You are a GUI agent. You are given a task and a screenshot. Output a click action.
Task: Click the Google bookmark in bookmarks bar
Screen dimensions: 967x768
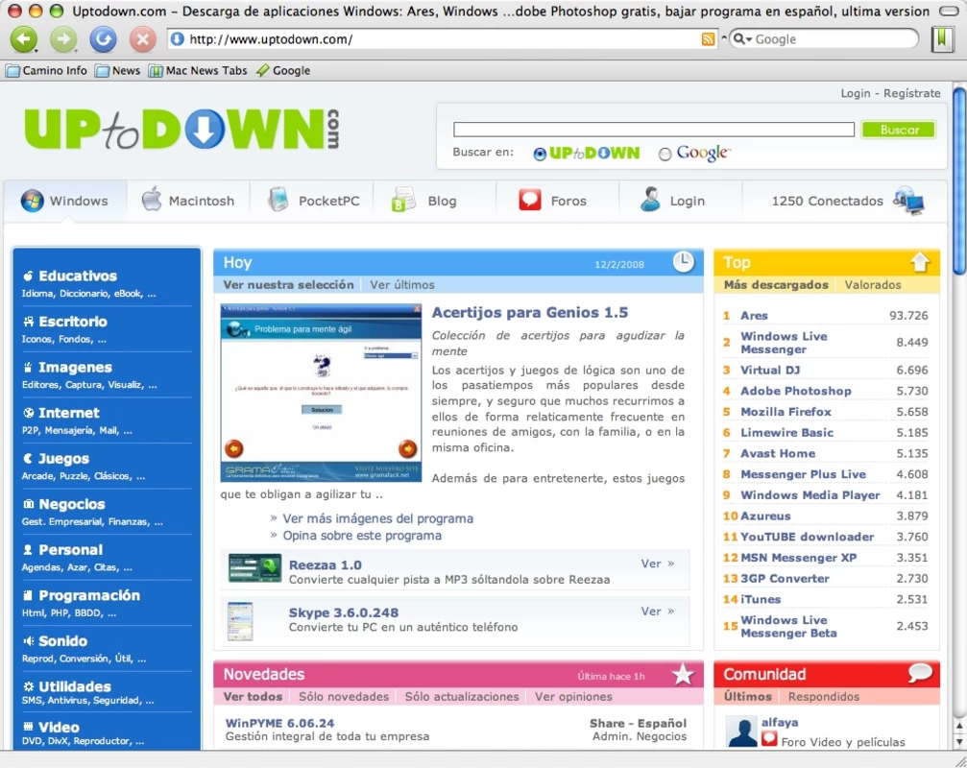283,71
